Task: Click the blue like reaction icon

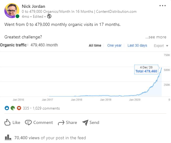Action: pos(7,108)
